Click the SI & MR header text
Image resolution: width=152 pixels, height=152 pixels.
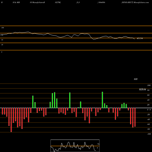[16, 2]
